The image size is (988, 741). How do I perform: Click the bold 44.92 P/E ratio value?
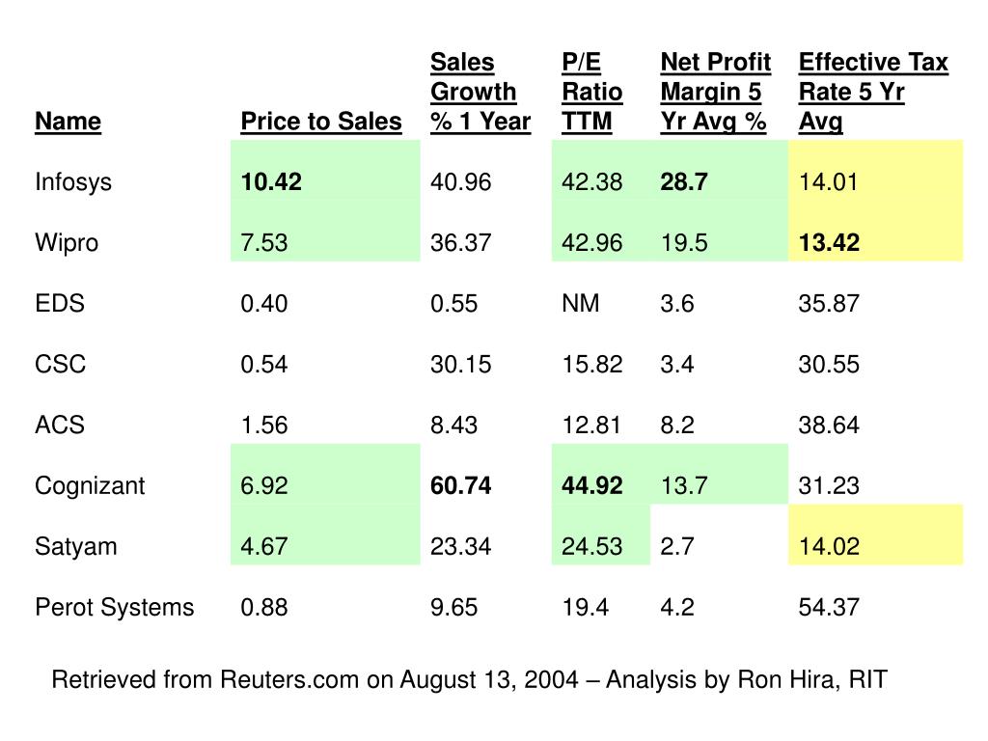592,485
